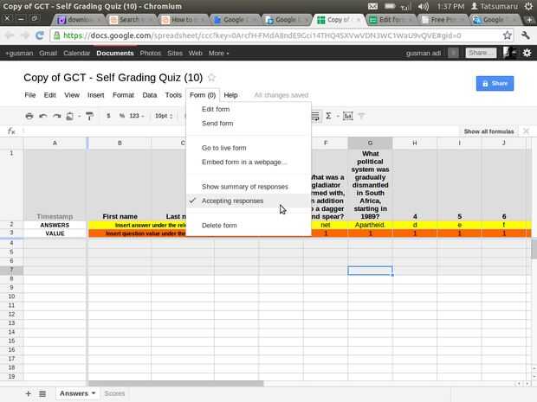
Task: Open the Edit menu
Action: pyautogui.click(x=49, y=95)
